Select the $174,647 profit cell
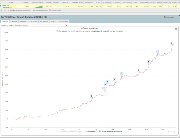180x138 pixels. (x=65, y=6)
